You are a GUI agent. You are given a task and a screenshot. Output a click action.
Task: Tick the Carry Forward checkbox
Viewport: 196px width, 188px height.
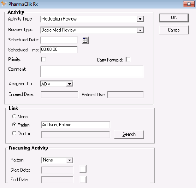[x=128, y=60]
